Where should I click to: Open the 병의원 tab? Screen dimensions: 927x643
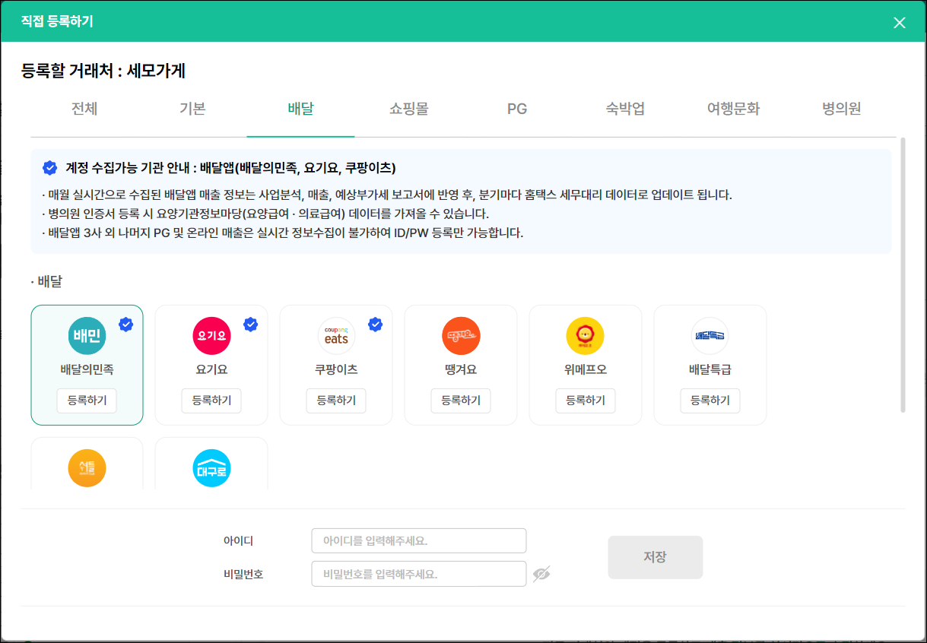[841, 109]
